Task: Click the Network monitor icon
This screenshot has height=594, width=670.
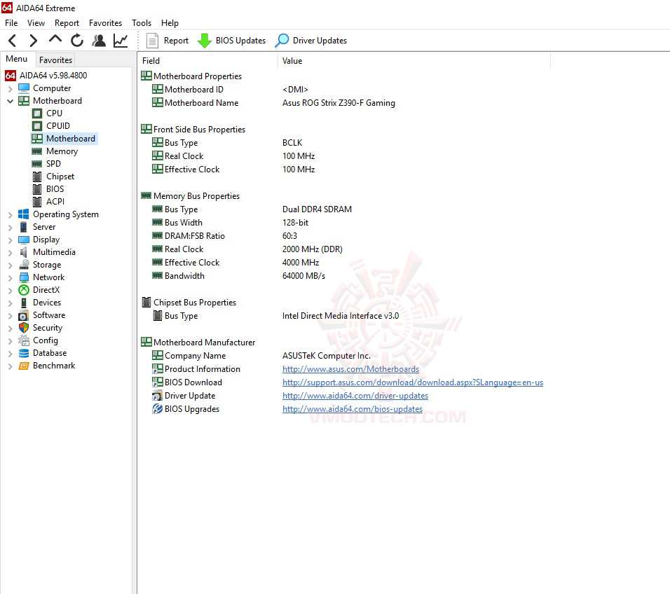Action: 24,277
